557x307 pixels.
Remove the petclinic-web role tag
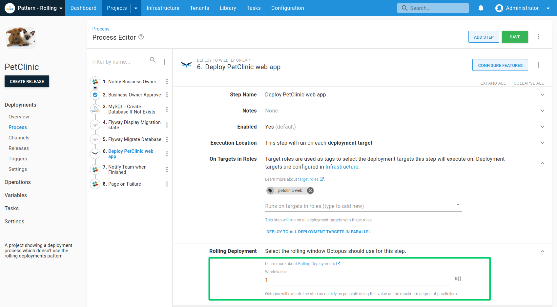(310, 191)
